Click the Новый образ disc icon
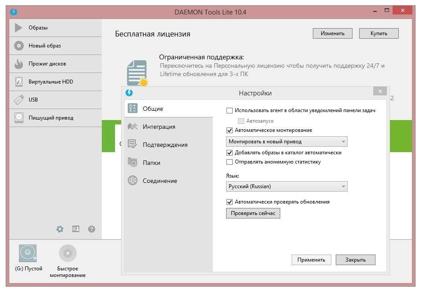The image size is (423, 295). pyautogui.click(x=19, y=46)
